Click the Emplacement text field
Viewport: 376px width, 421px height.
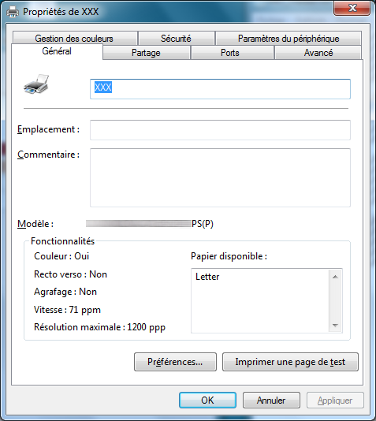coord(220,130)
